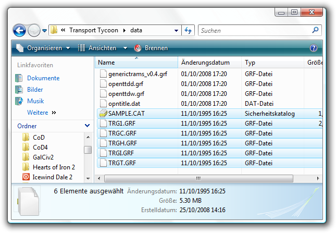Select openttdd.grf file
Screen dimensions: 336x233
[126, 84]
